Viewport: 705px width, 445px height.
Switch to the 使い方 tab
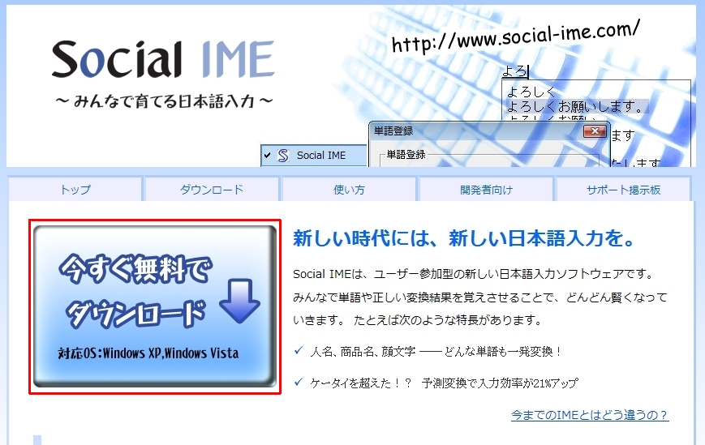pyautogui.click(x=349, y=190)
